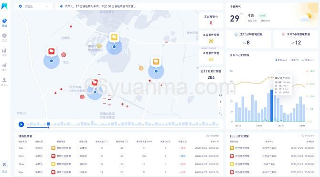Viewport: 320px width, 177px height.
Task: Click the orange striped circle left of the orange marker
Action: pos(141,68)
